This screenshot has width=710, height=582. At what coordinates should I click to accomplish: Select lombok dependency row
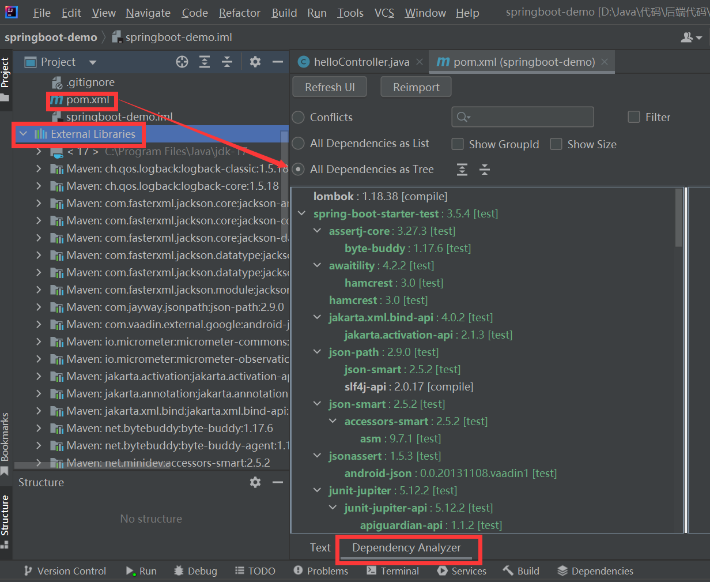pyautogui.click(x=380, y=197)
